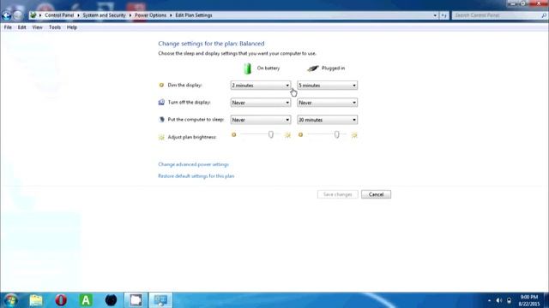Click On battery high brightness sun icon

coord(287,135)
